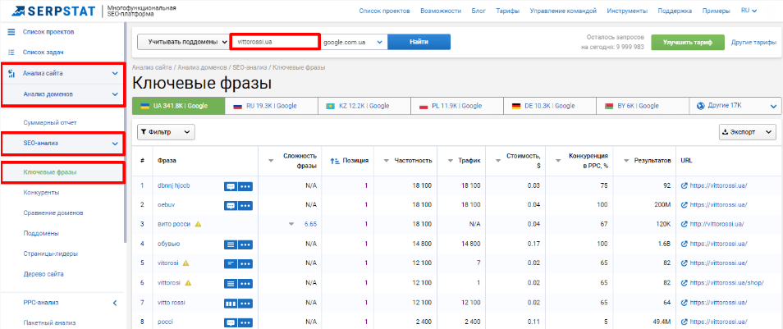This screenshot has width=783, height=329.
Task: Click the warning triangle next to 'вито росси'
Action: pyautogui.click(x=198, y=224)
